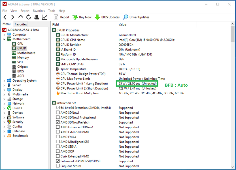Toggle AMD Enhanced 3DNow! checkbox
The height and width of the screenshot is (170, 236).
tap(58, 127)
